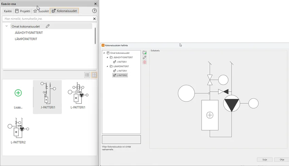Click the red delete icon in the management dialog
Screen dimensions: 289x166
coord(144,62)
